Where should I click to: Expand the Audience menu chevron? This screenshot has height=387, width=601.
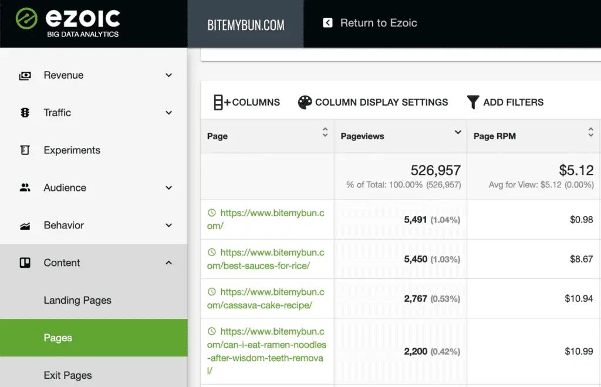(168, 188)
